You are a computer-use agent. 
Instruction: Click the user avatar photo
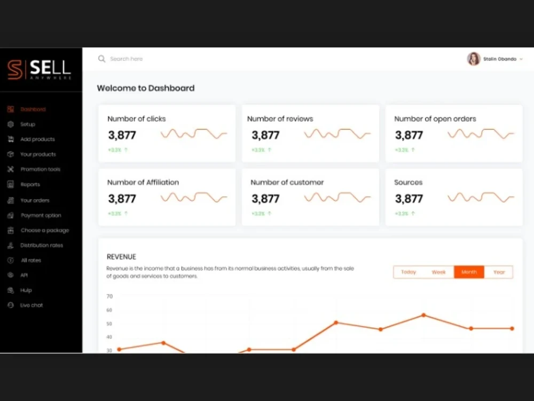pyautogui.click(x=473, y=59)
